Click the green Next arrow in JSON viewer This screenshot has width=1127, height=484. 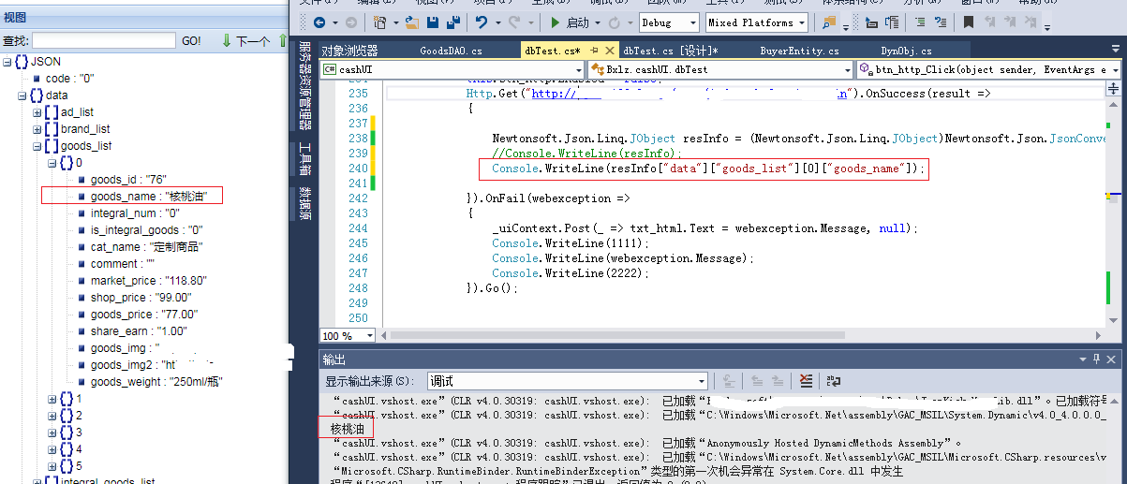226,40
